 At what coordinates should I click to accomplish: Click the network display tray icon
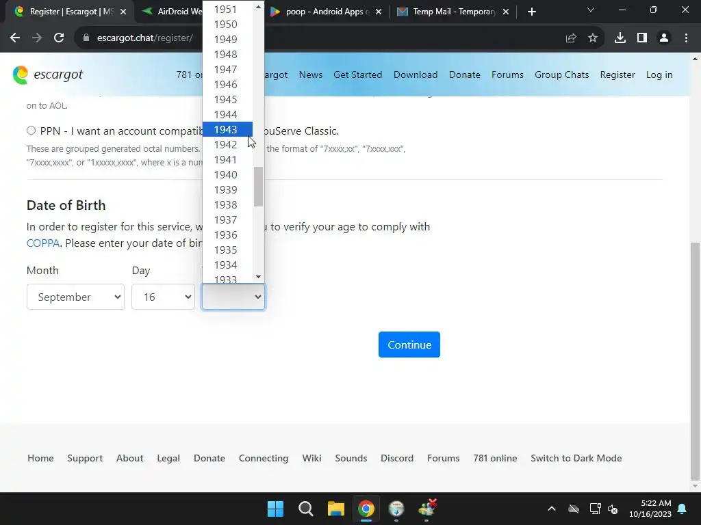coord(595,509)
